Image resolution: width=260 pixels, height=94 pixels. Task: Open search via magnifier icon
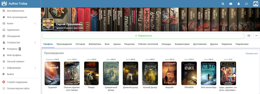coord(223,4)
